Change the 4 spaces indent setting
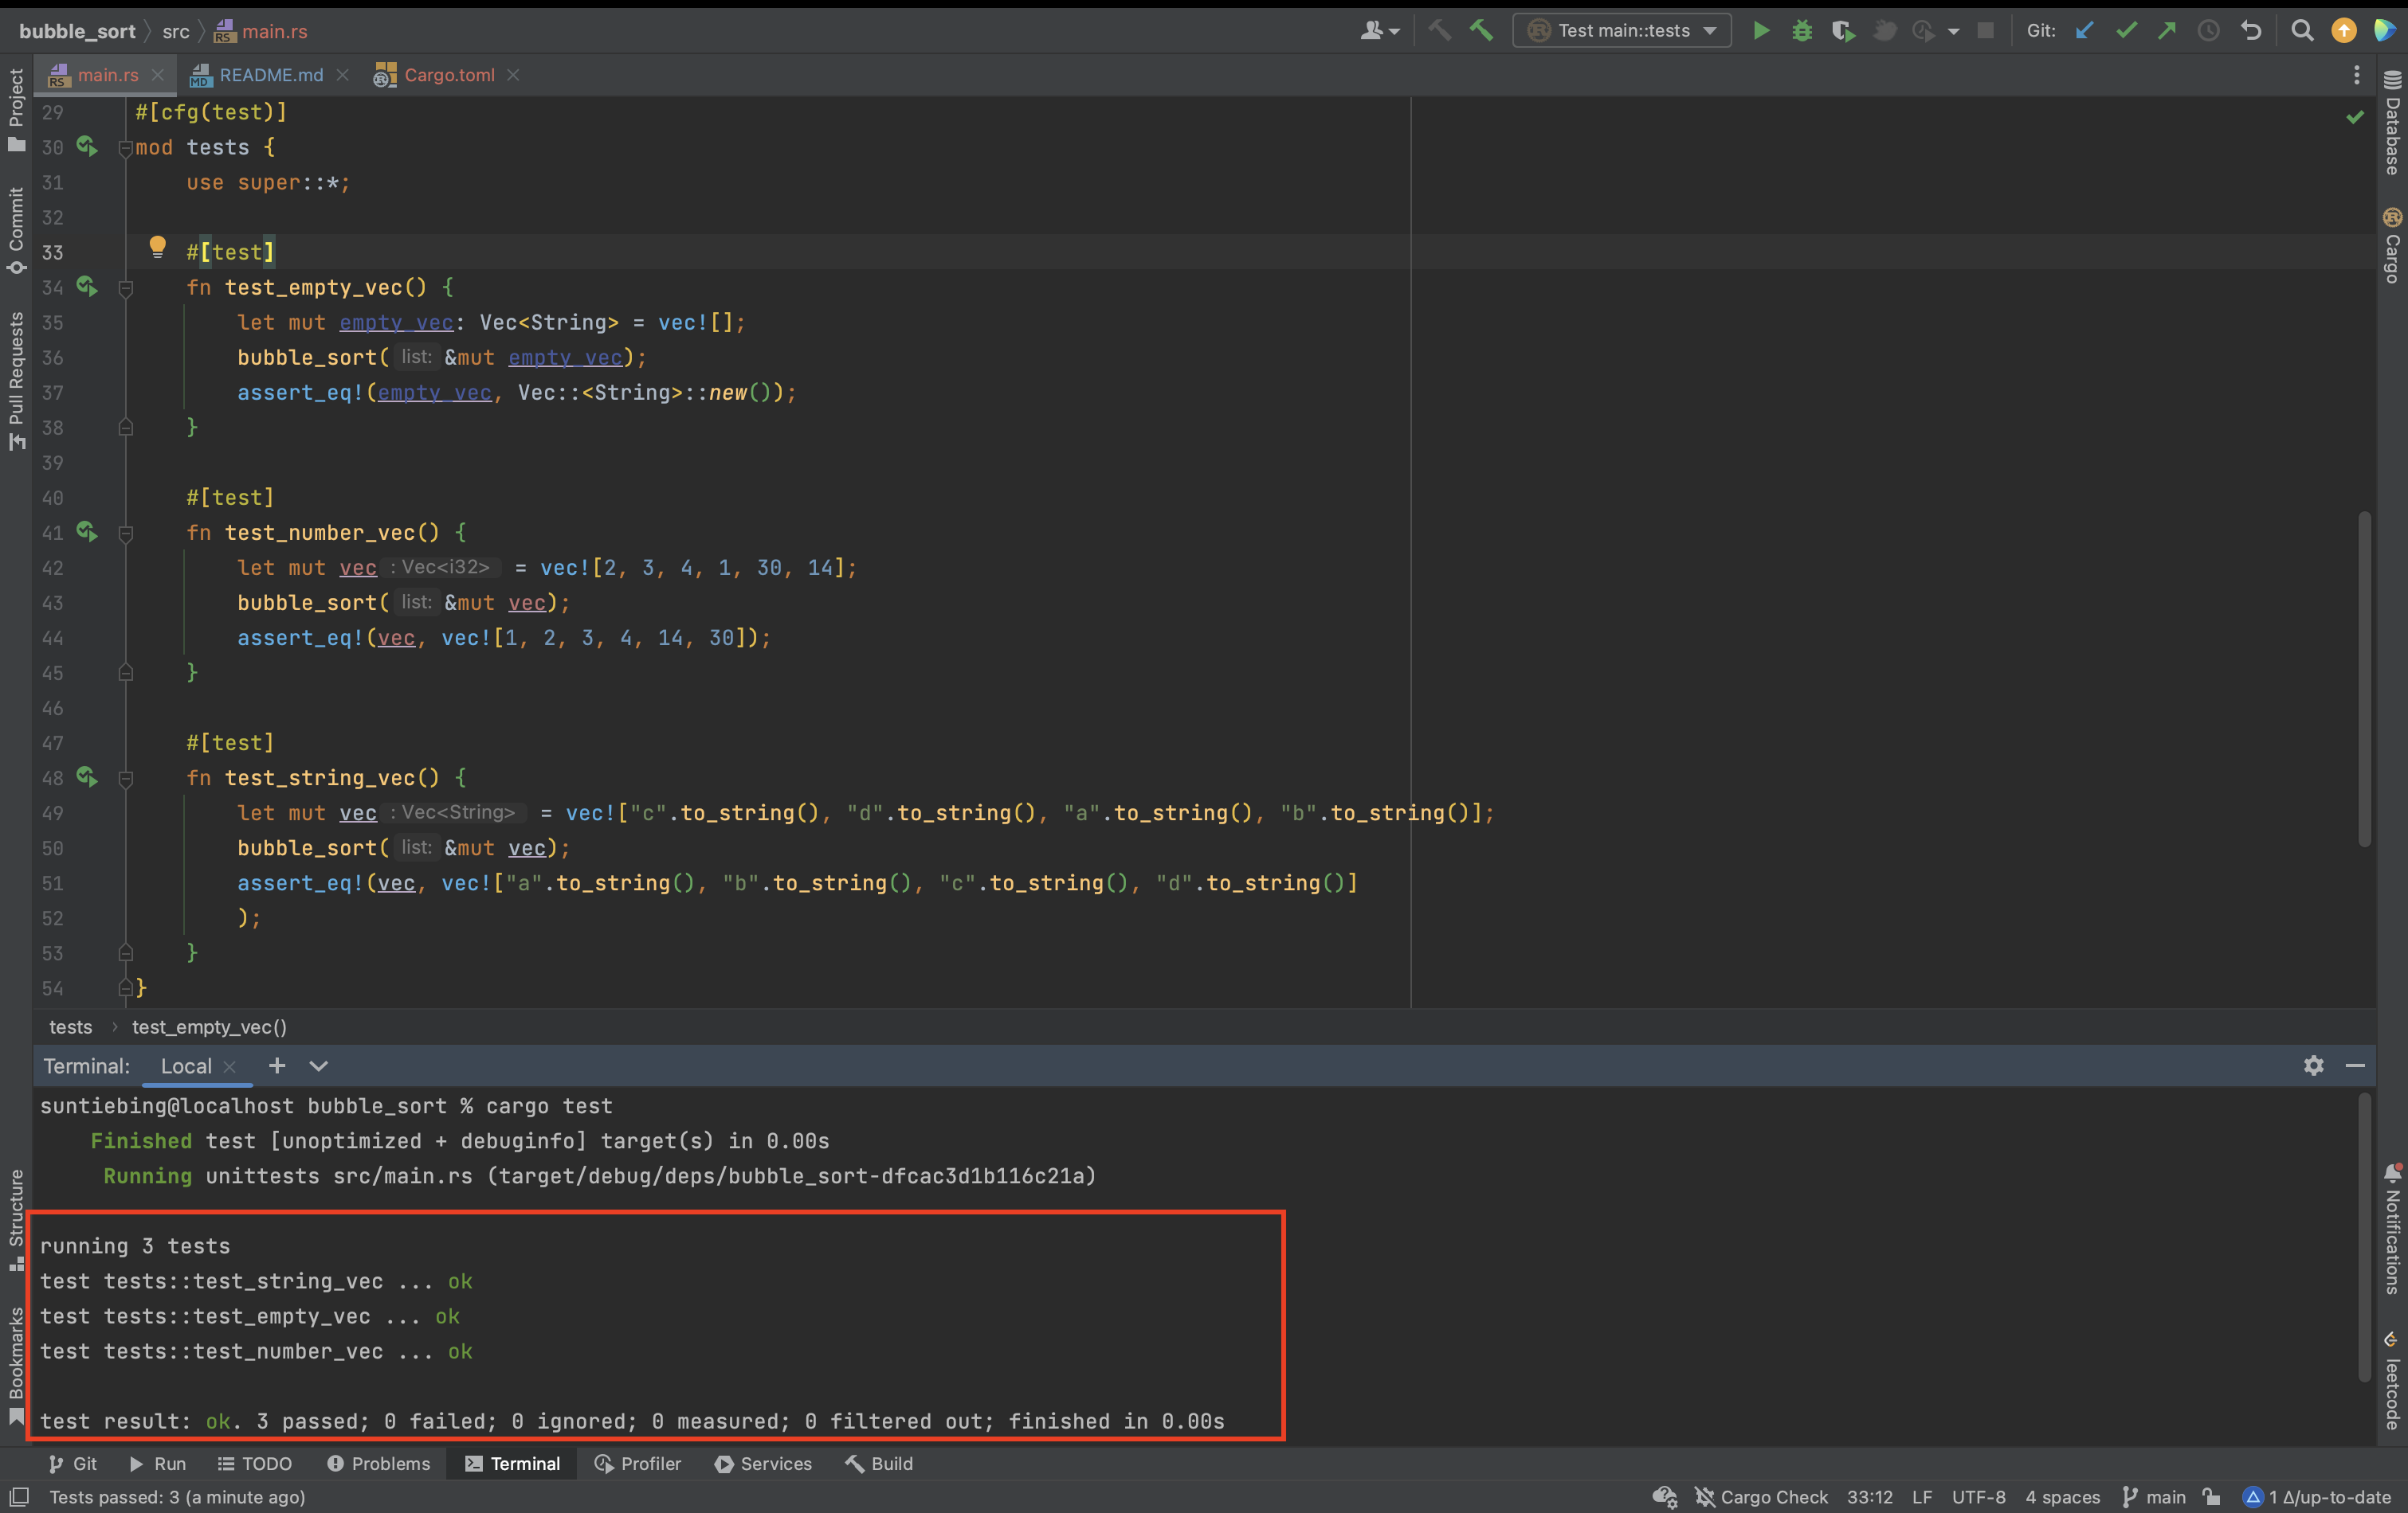The width and height of the screenshot is (2408, 1513). [2062, 1496]
